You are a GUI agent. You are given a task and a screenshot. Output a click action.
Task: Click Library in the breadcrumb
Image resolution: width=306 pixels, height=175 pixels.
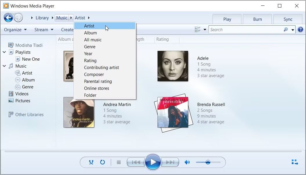(x=42, y=18)
